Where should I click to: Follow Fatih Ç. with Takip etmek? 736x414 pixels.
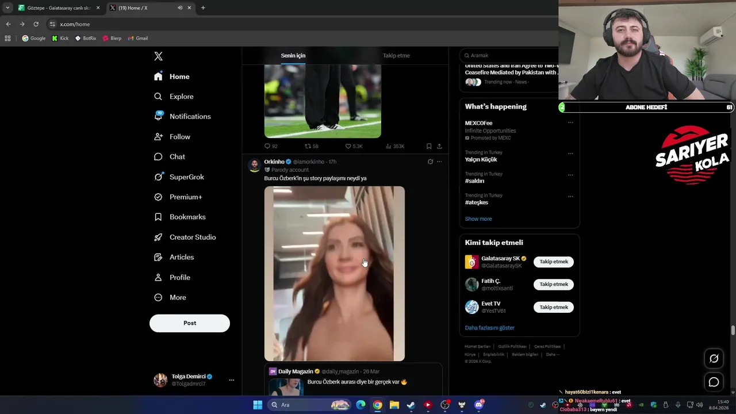(554, 284)
